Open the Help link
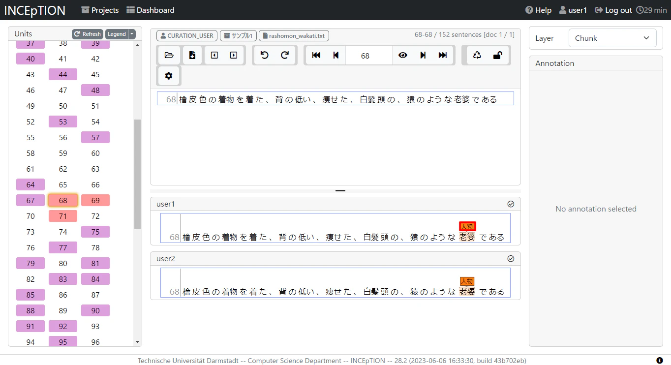The height and width of the screenshot is (365, 671). pyautogui.click(x=538, y=10)
